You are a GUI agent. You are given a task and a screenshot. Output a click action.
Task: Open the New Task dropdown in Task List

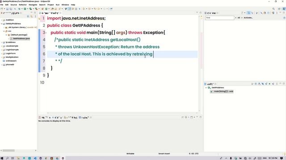click(x=245, y=13)
